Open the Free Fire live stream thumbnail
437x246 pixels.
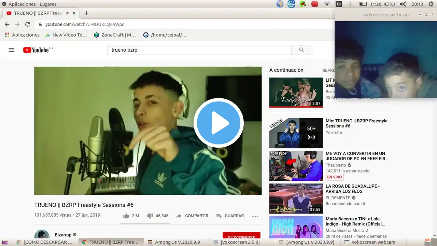pyautogui.click(x=296, y=166)
